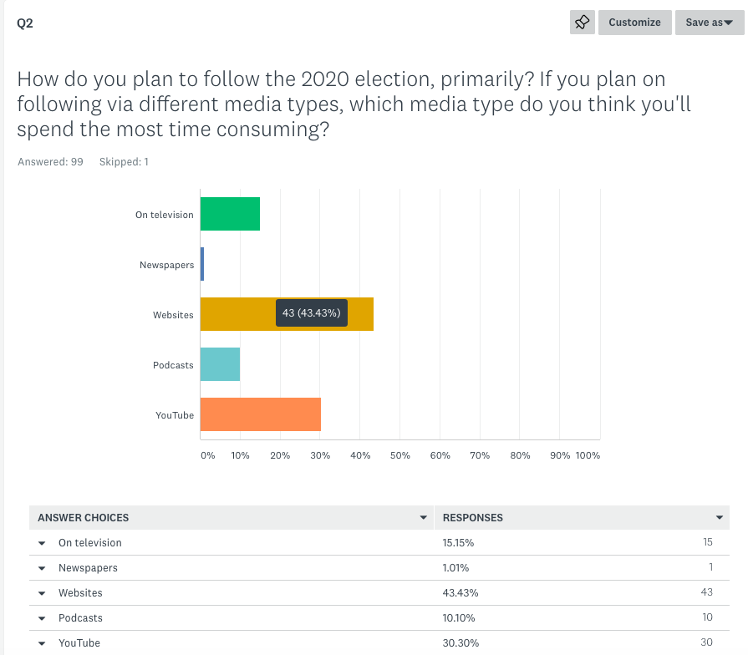748x655 pixels.
Task: Click the Responses column header
Action: click(473, 518)
